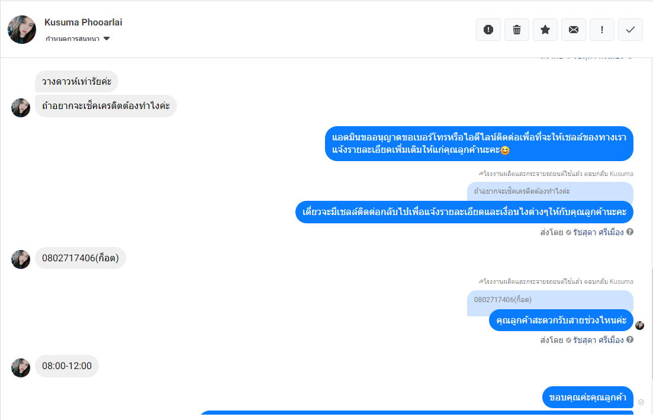This screenshot has height=420, width=653.
Task: Click the delivered checkmark beside thank-you message
Action: [x=641, y=402]
